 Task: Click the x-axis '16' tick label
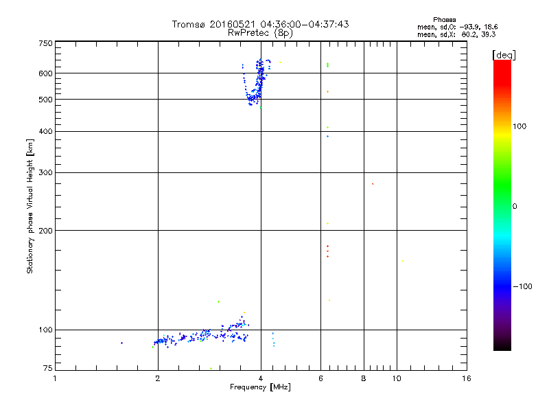click(467, 378)
